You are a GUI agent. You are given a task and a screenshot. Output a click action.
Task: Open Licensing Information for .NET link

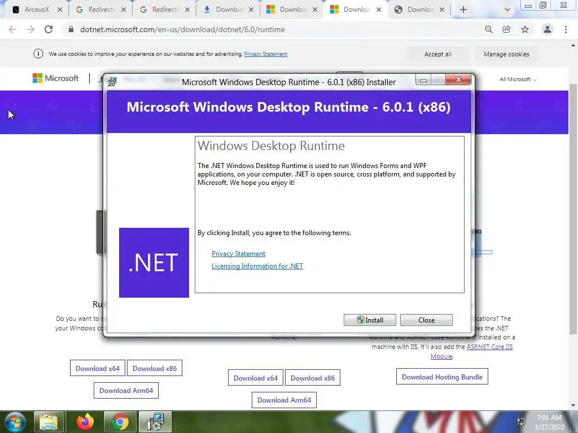[x=257, y=266]
